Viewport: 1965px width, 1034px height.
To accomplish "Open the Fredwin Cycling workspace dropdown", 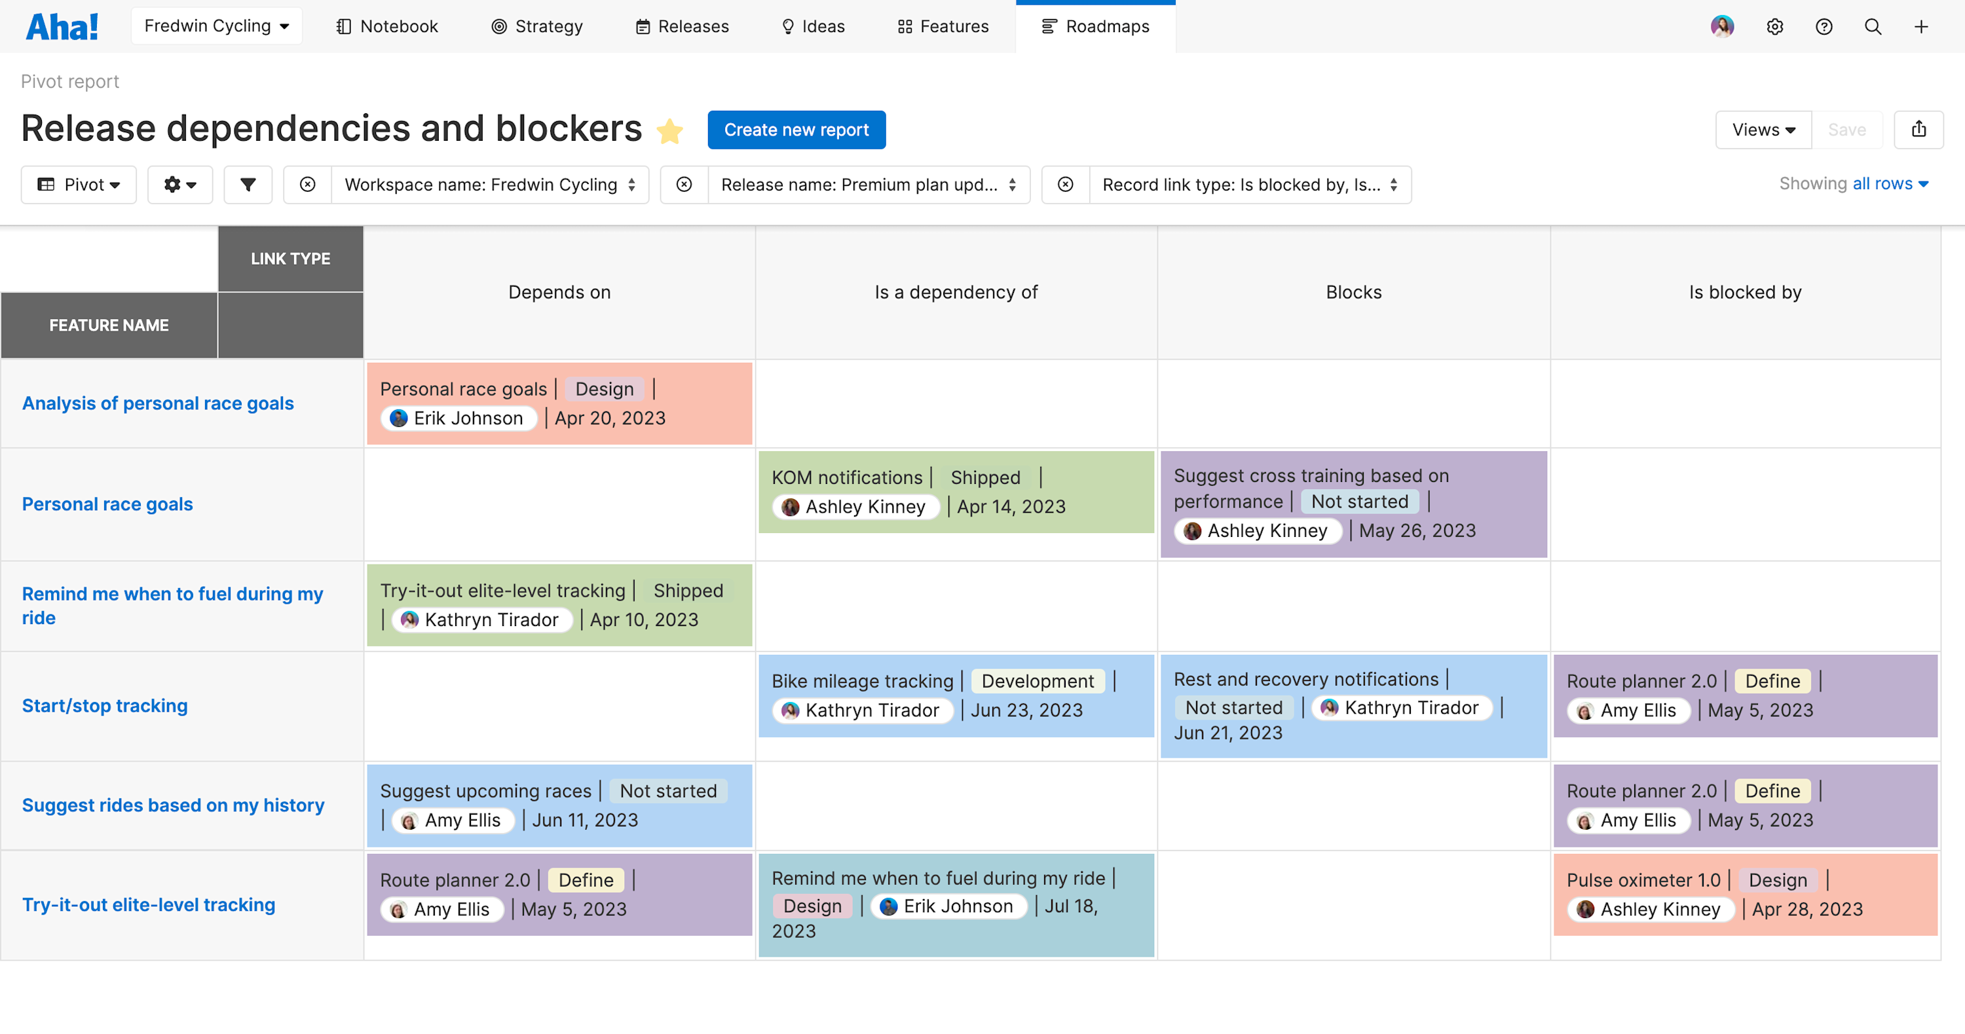I will (x=217, y=26).
